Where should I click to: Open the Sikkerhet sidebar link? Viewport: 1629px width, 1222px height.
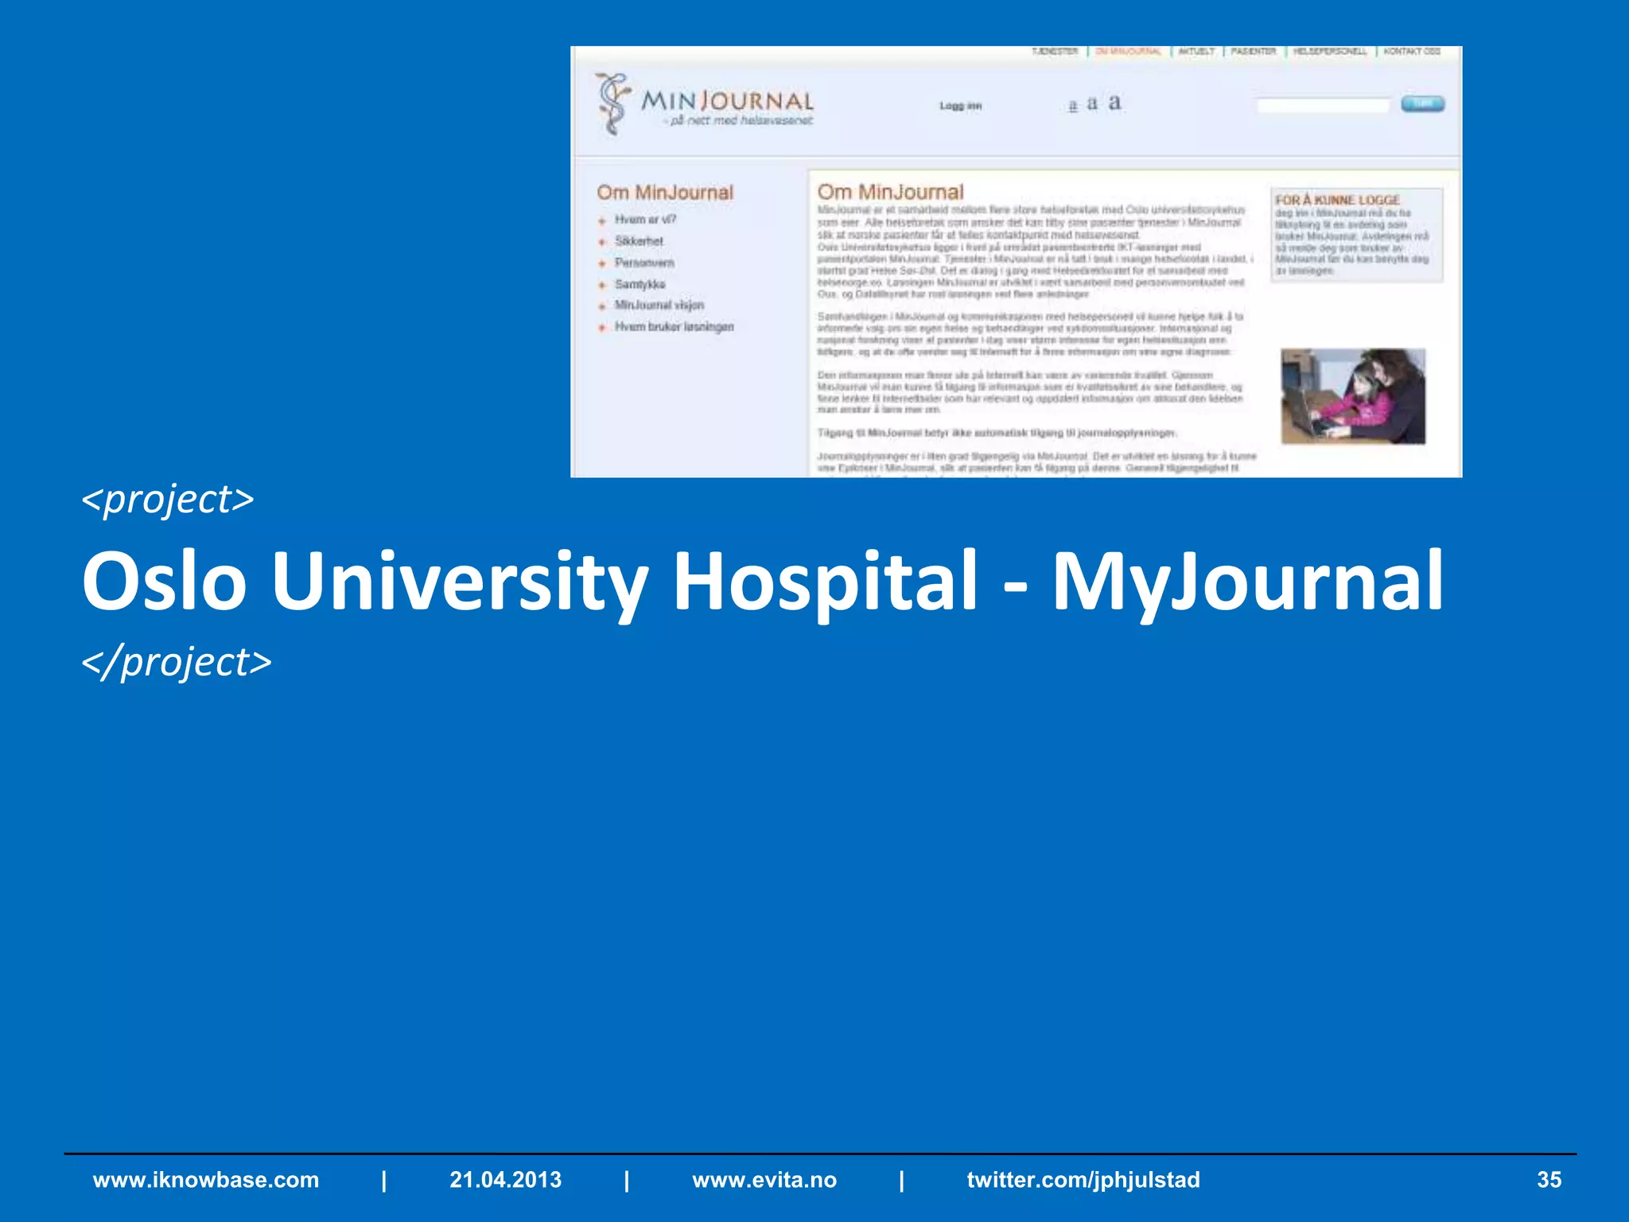tap(639, 241)
